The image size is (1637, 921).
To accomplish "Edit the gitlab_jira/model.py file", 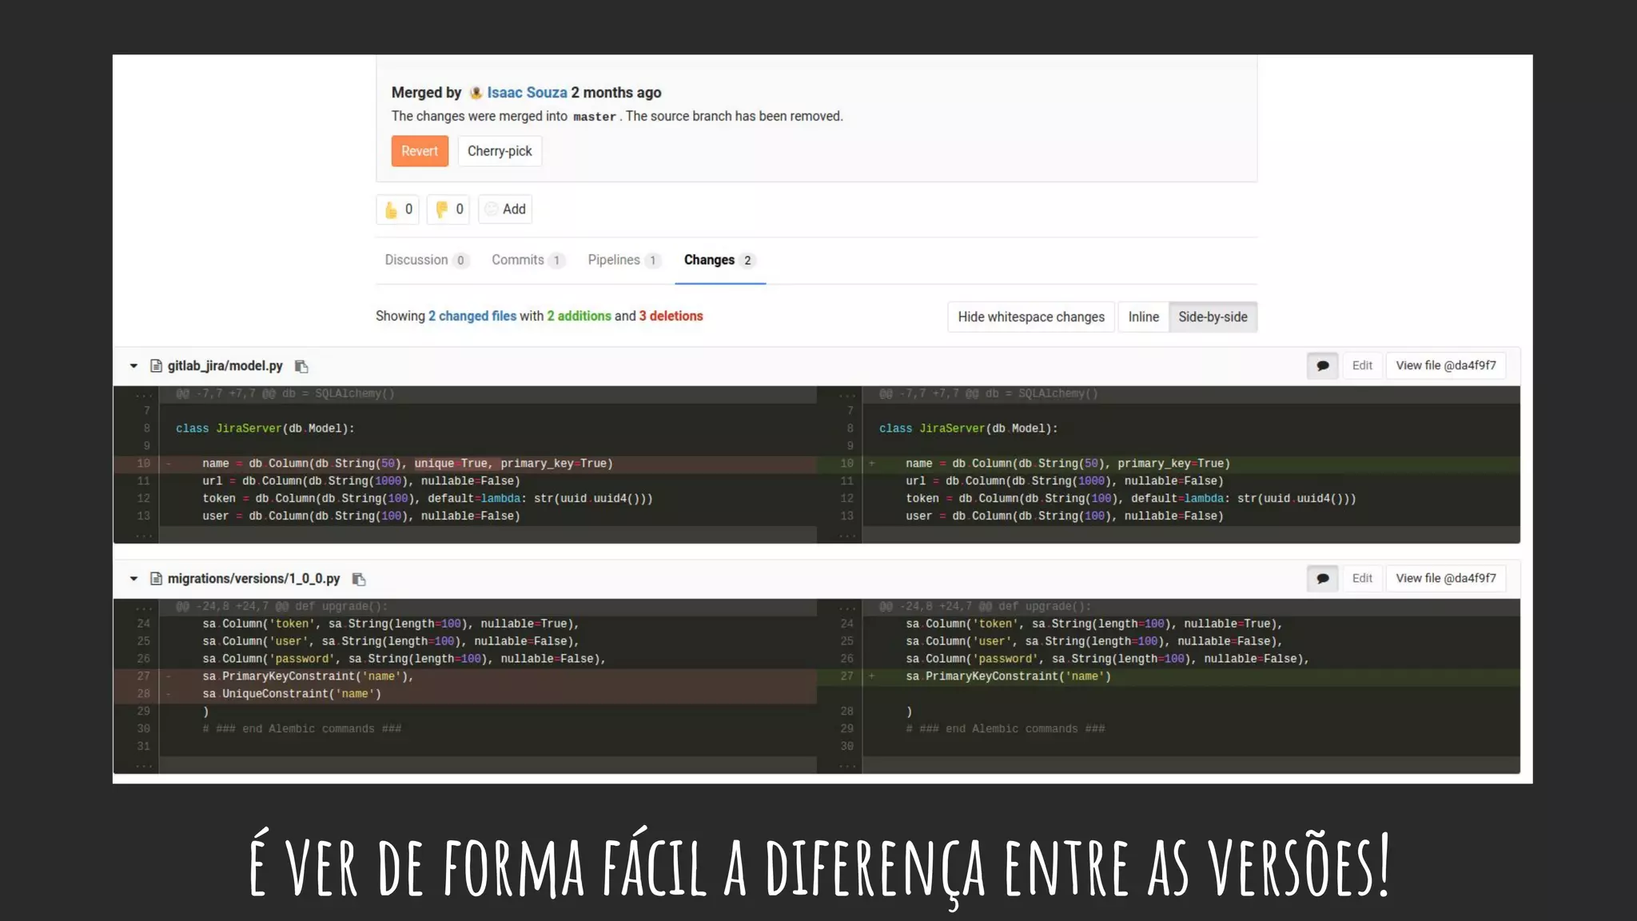I will (1362, 366).
